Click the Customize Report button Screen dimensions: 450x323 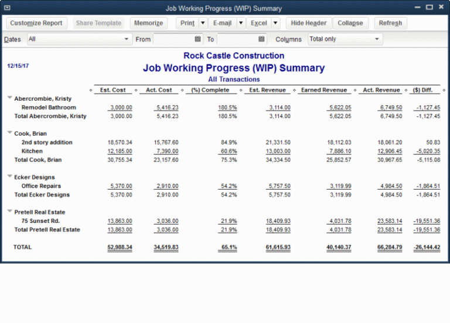[36, 23]
